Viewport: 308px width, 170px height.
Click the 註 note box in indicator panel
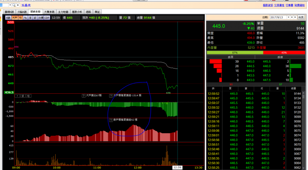click(x=29, y=96)
